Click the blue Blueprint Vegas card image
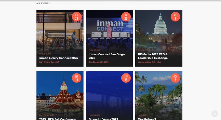Viewport: 221px width, 120px height. click(x=109, y=96)
